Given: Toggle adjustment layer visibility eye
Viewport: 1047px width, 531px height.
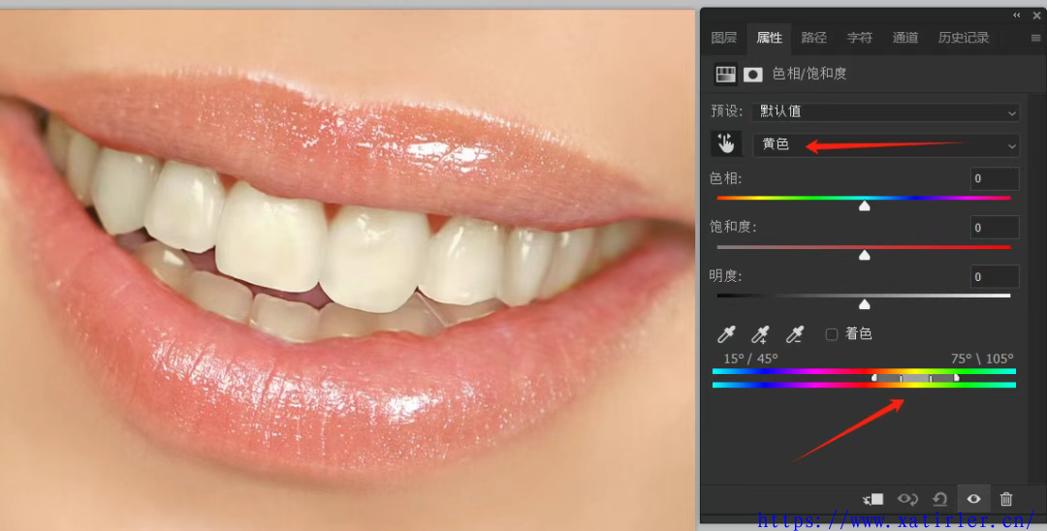Looking at the screenshot, I should pyautogui.click(x=973, y=499).
